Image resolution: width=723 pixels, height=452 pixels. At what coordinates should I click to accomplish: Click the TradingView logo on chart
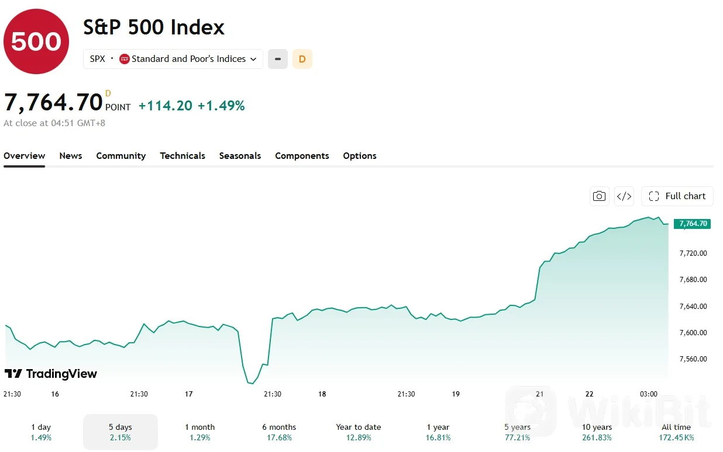coord(51,374)
